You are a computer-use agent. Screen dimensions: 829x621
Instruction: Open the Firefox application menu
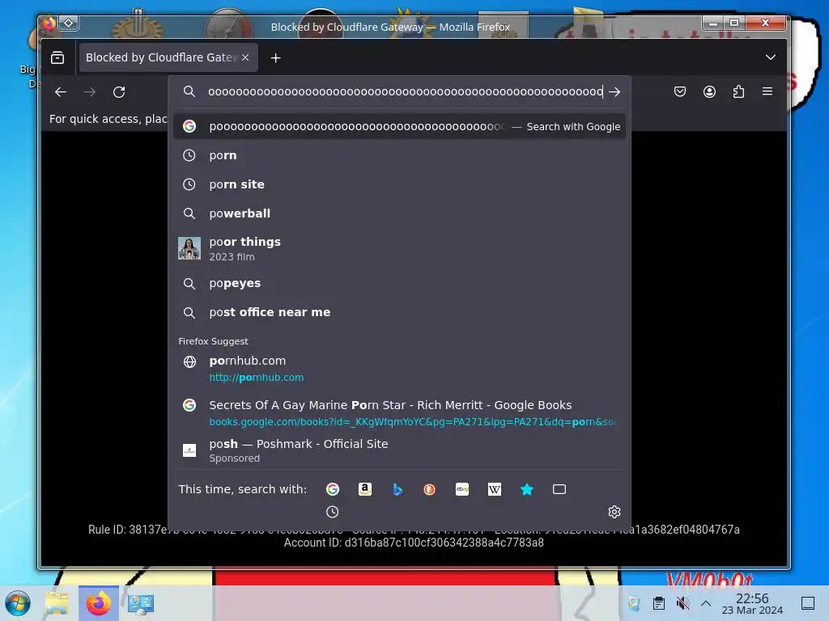767,92
